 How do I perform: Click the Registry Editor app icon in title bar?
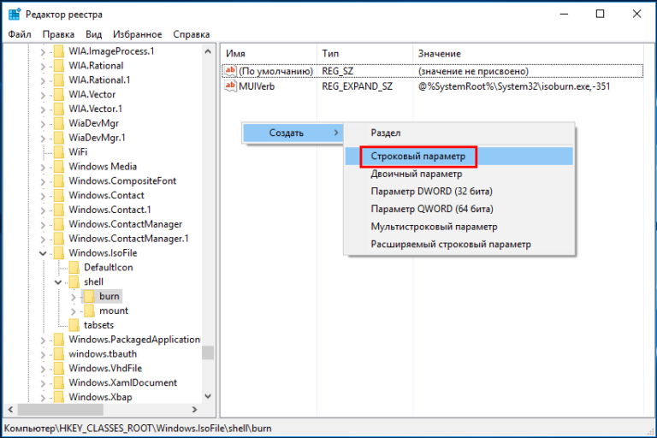click(15, 14)
